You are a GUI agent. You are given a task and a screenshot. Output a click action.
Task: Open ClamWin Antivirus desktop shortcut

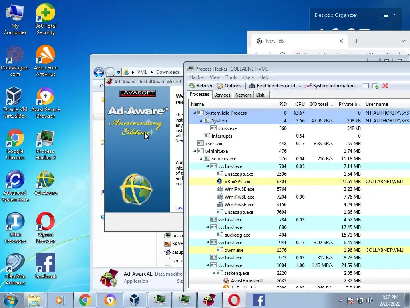coord(15,269)
